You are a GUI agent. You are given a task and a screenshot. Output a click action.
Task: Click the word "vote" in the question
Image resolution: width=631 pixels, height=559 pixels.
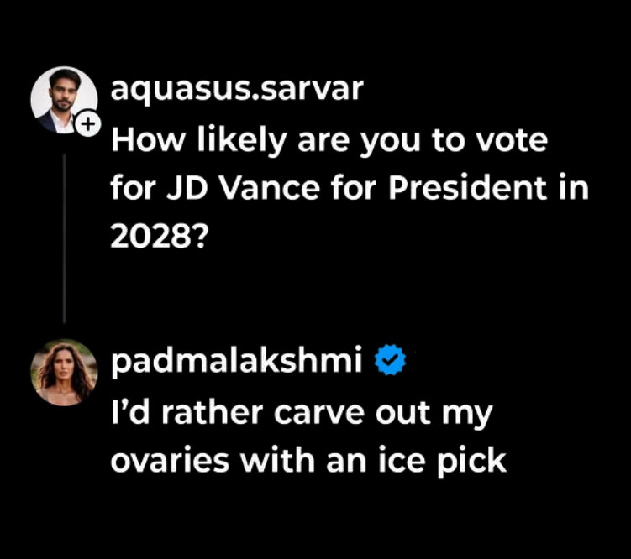click(x=510, y=140)
